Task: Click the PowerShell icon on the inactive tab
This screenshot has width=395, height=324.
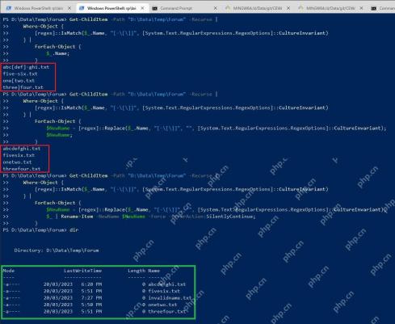Action: [x=9, y=8]
